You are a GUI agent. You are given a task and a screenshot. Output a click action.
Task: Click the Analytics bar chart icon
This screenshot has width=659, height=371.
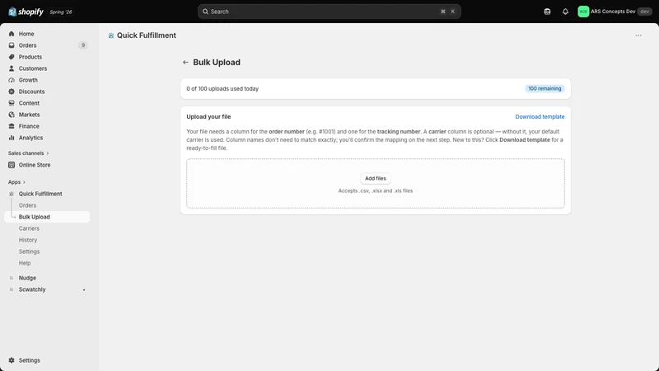tap(12, 138)
